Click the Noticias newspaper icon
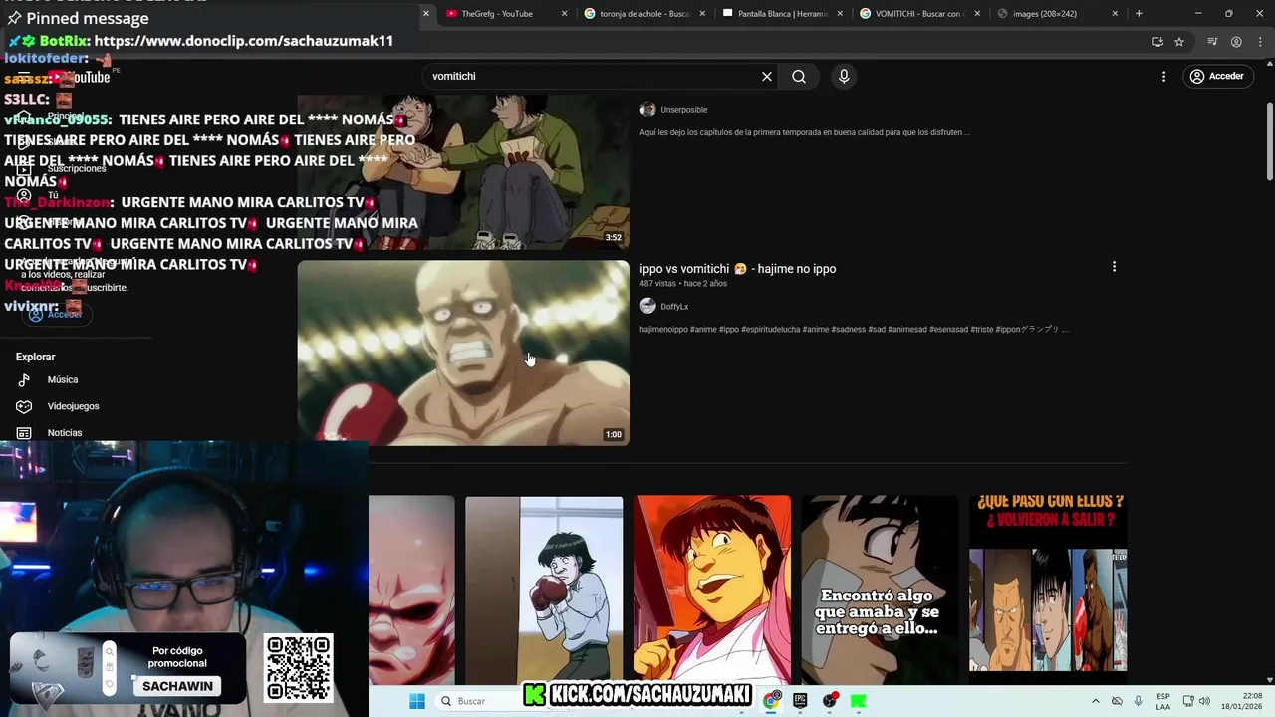 click(x=24, y=433)
